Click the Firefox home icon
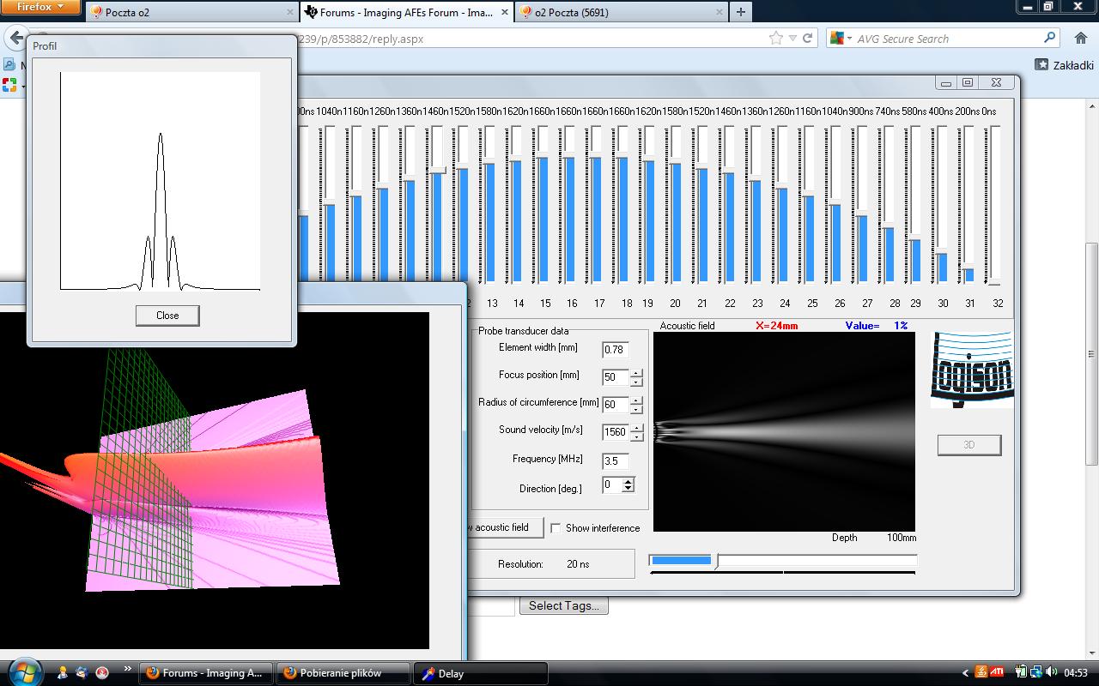This screenshot has height=686, width=1099. (x=1080, y=38)
